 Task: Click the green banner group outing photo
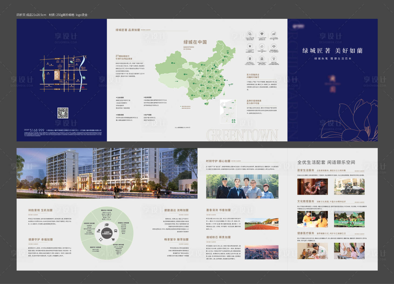click(349, 219)
